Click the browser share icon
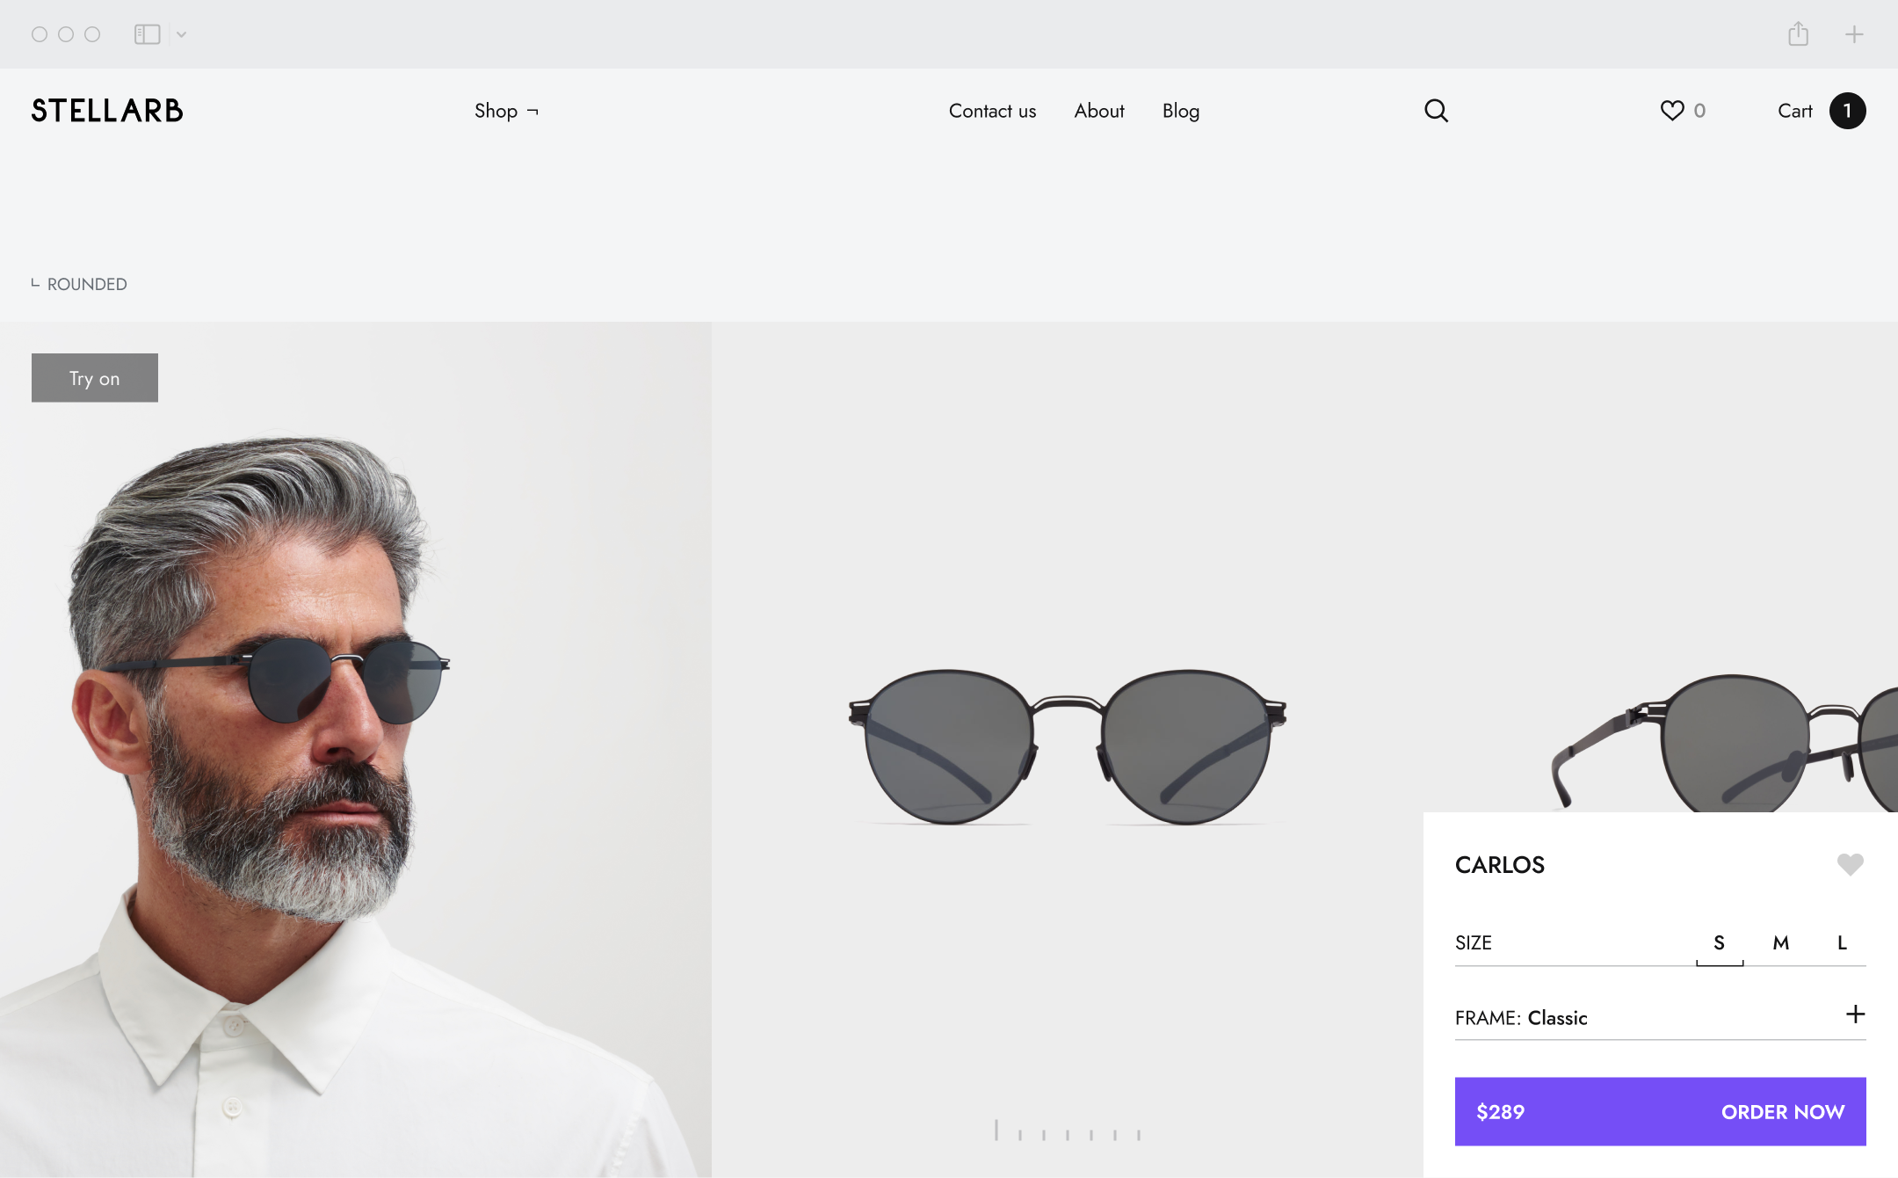The width and height of the screenshot is (1898, 1178). (x=1798, y=34)
